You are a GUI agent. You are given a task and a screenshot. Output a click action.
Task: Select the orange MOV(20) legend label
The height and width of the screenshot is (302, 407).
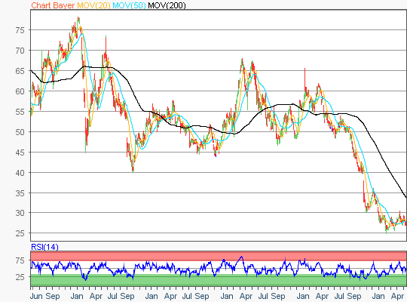coord(93,5)
